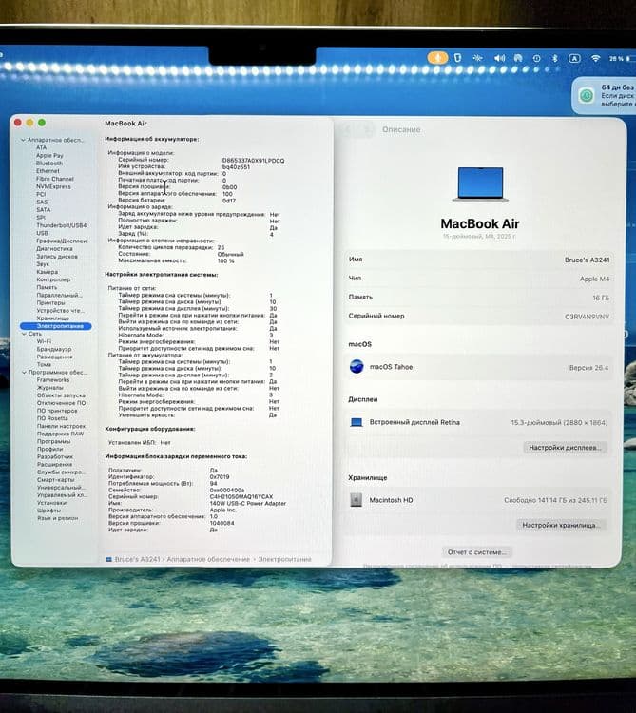Select Frameworks in sidebar
The height and width of the screenshot is (713, 636).
53,379
